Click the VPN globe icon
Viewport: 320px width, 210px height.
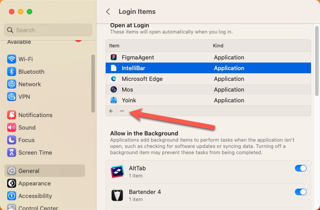(12, 97)
